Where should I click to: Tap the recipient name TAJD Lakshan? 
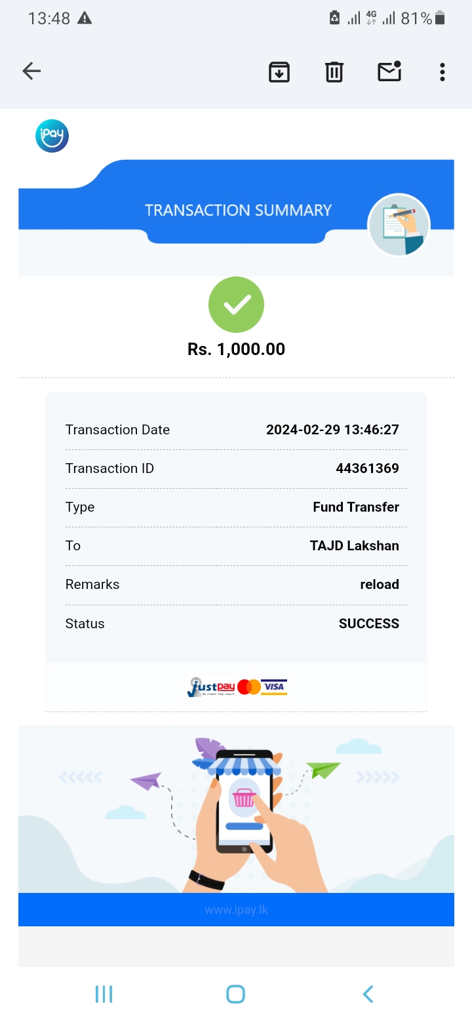pos(354,546)
